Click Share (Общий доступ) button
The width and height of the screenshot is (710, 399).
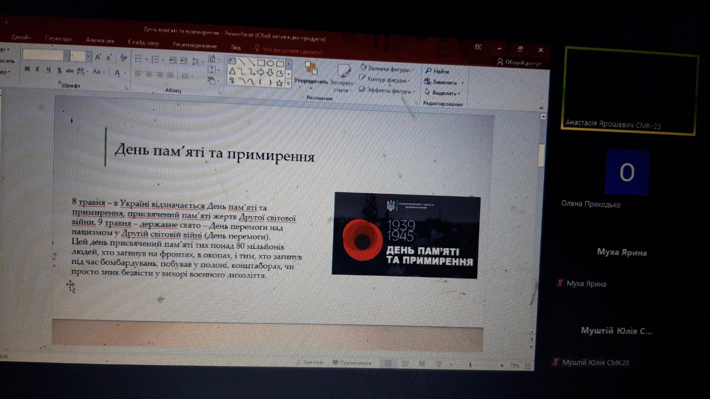519,63
